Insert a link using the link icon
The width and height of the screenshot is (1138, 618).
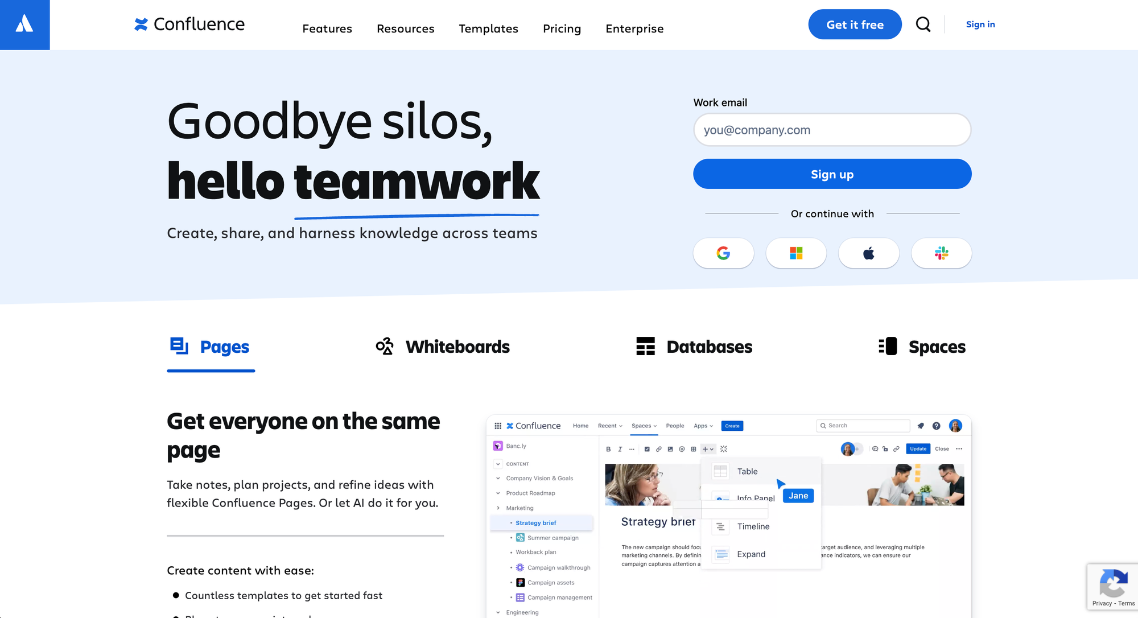(x=658, y=449)
